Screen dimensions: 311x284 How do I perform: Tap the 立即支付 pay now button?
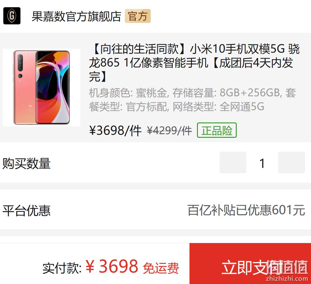pyautogui.click(x=250, y=264)
